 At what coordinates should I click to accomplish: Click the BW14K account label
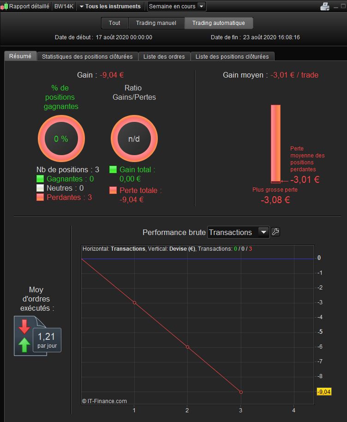[x=64, y=6]
